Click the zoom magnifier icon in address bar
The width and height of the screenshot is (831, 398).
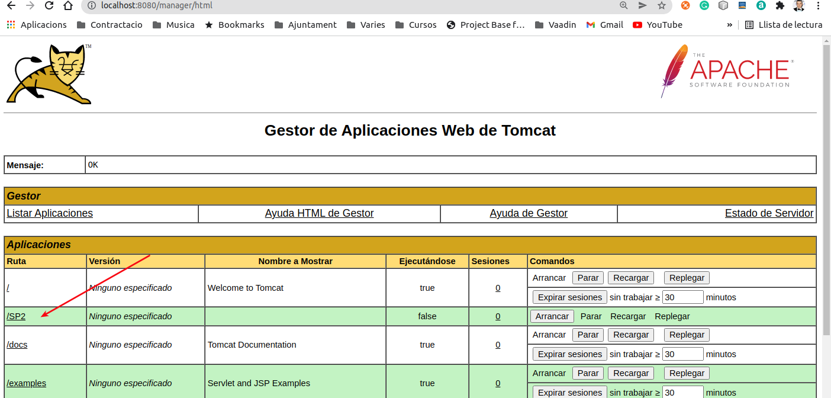(624, 5)
